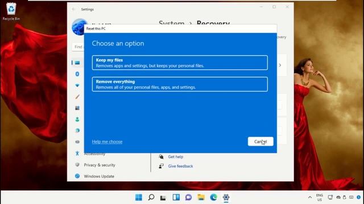
Task: Show hidden icons in system tray
Action: point(310,197)
